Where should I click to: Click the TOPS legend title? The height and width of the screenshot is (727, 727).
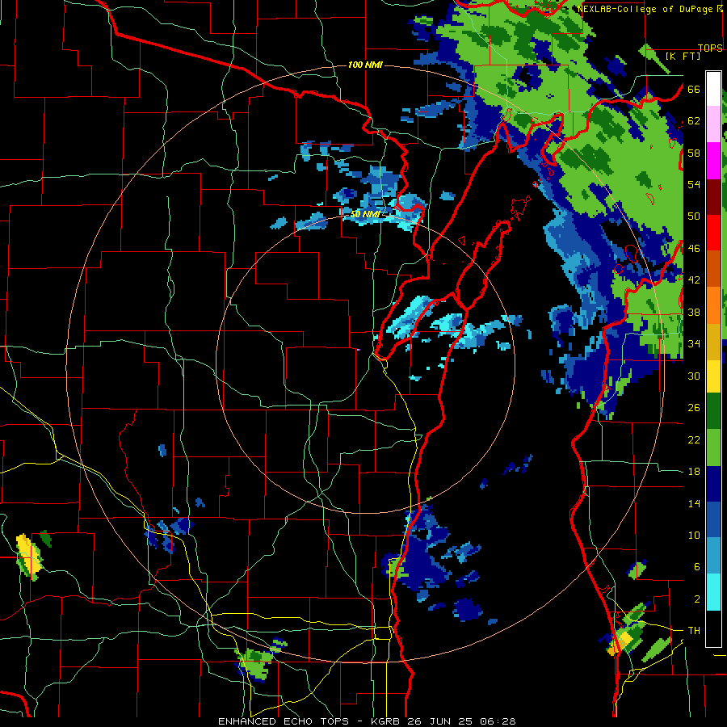(710, 48)
